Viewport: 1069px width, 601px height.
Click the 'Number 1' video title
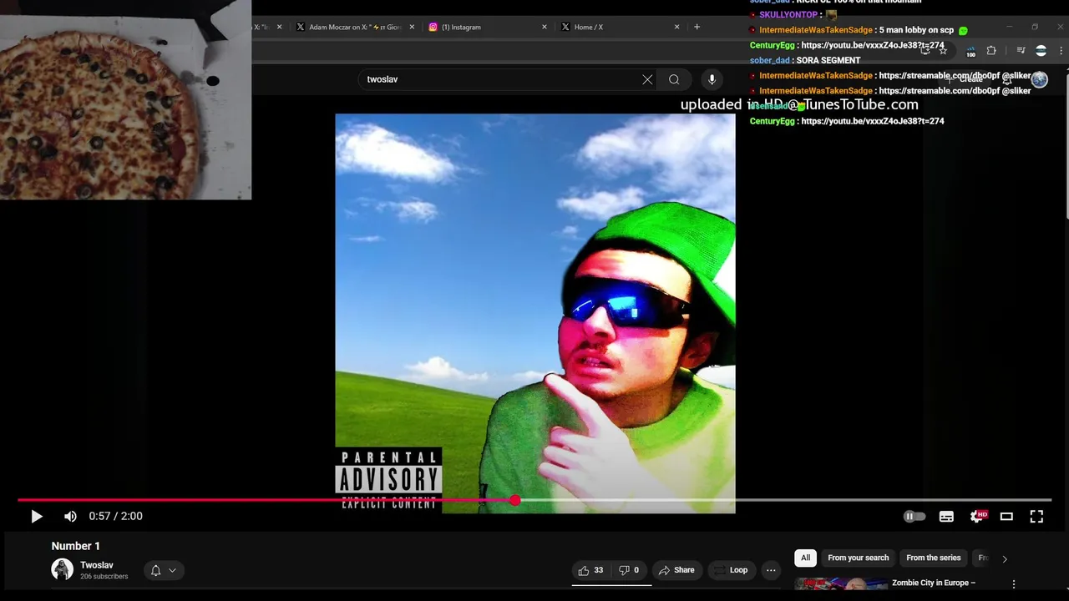(75, 546)
